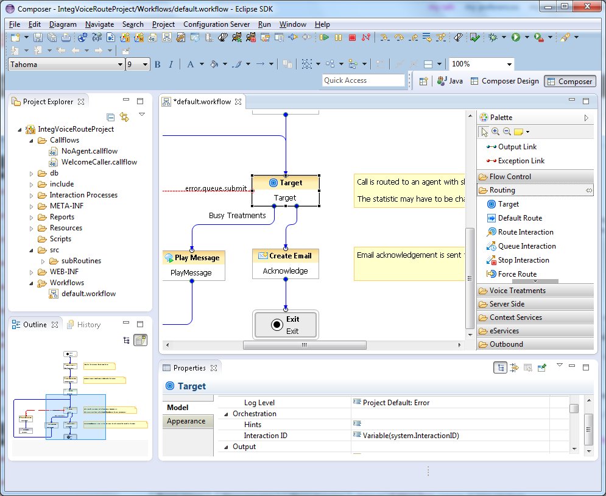Open the Debug button dropdown arrow
This screenshot has width=606, height=496.
pos(504,37)
